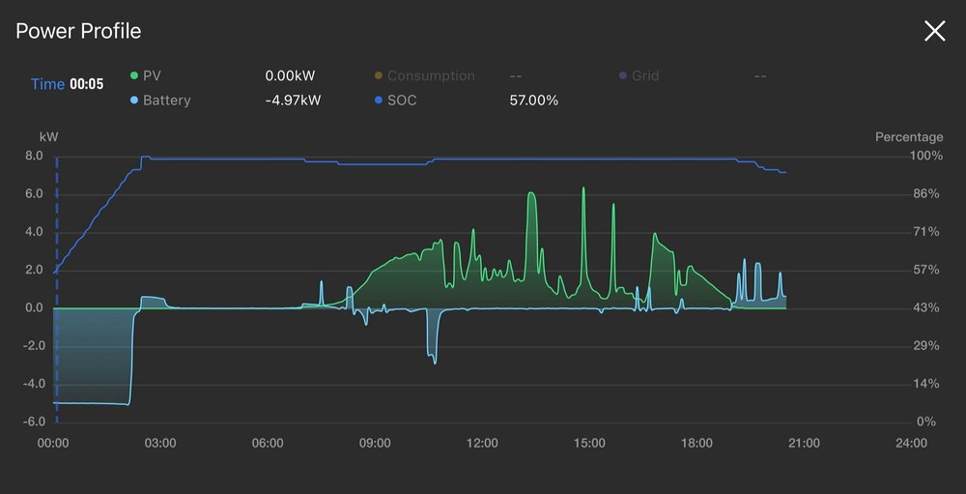This screenshot has height=494, width=966.
Task: Click the '03:00' time axis label
Action: tap(160, 443)
